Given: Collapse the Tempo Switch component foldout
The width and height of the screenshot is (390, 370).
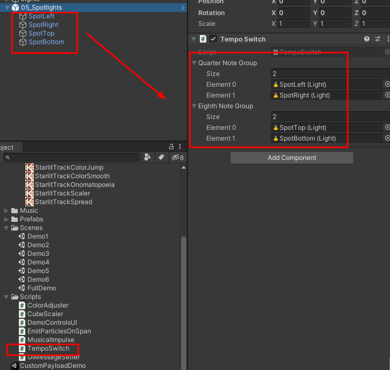Looking at the screenshot, I should tap(193, 39).
